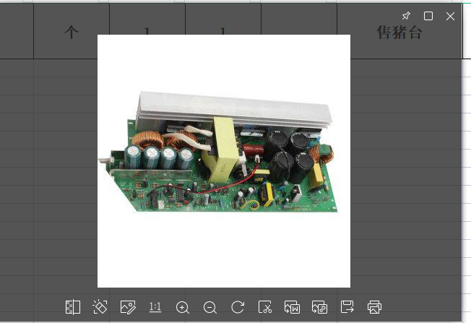
Task: Pin the image preview window
Action: click(406, 16)
